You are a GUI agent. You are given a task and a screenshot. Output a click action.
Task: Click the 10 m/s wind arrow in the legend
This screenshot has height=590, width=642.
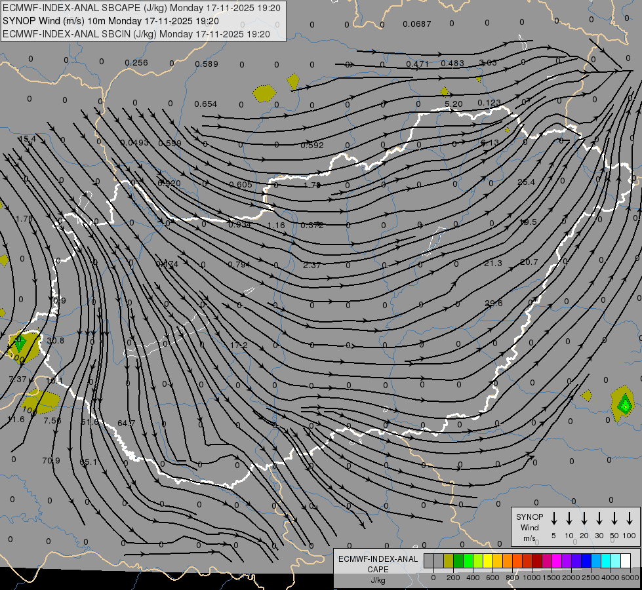(x=569, y=519)
